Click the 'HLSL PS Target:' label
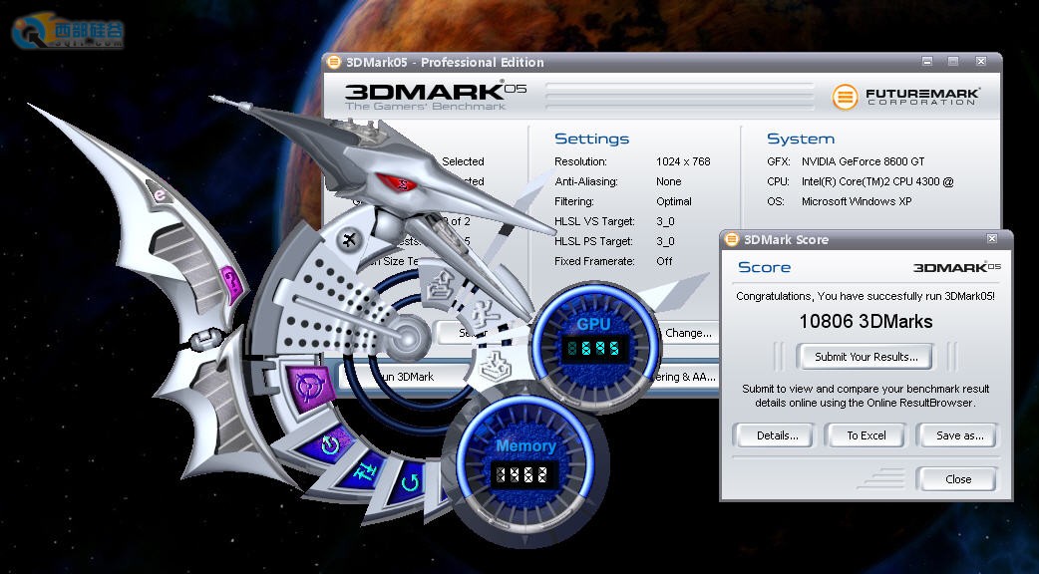The width and height of the screenshot is (1039, 574). [x=593, y=241]
